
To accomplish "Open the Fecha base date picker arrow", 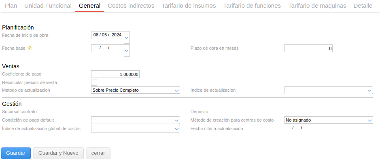I will point(127,50).
